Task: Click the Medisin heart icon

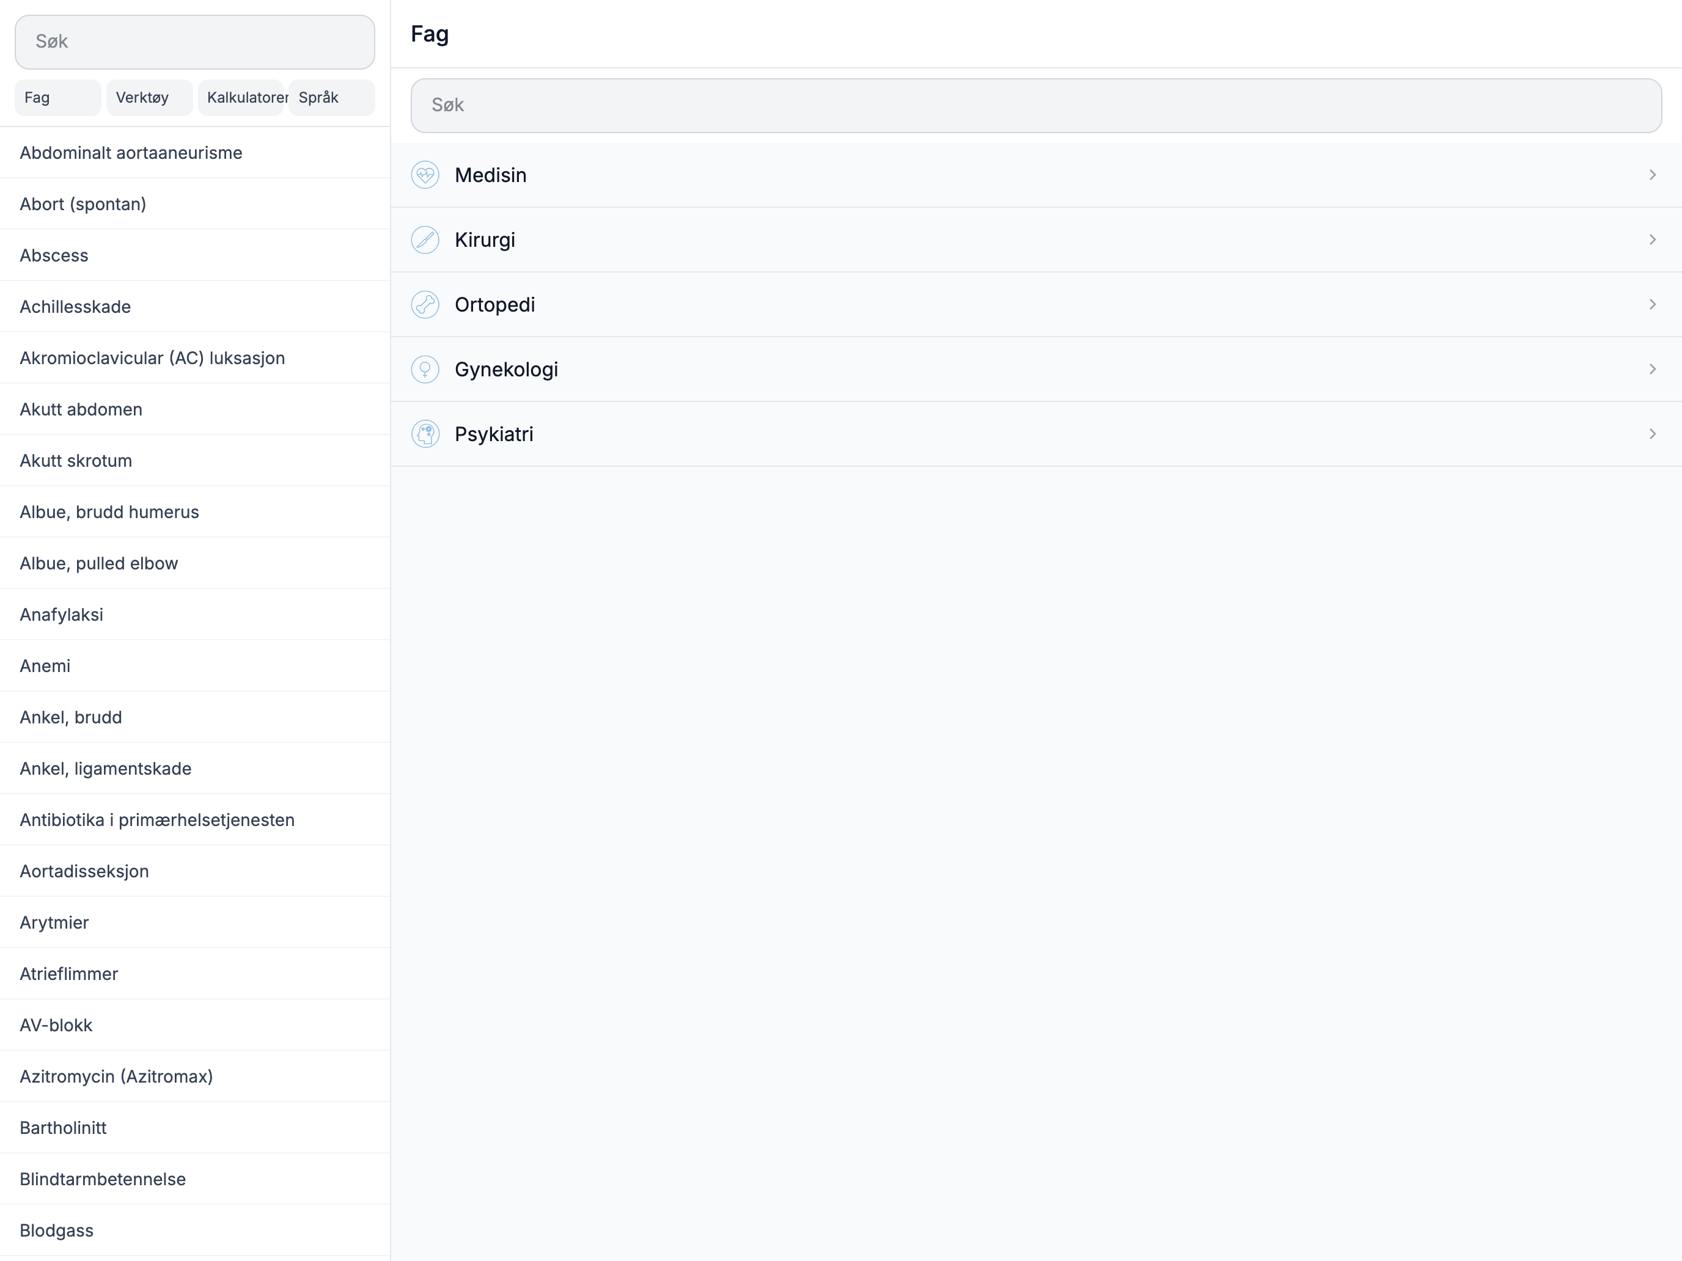Action: pyautogui.click(x=425, y=175)
